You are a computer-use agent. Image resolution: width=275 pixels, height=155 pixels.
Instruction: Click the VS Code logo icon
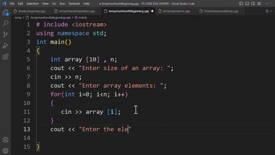[x=4, y=3]
